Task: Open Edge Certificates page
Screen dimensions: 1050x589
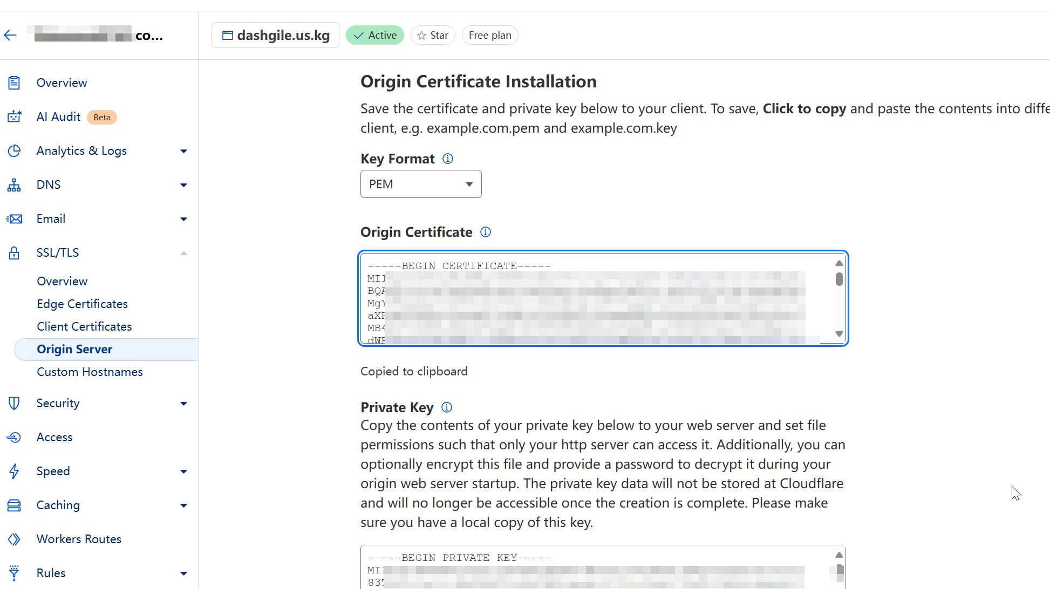Action: 82,304
